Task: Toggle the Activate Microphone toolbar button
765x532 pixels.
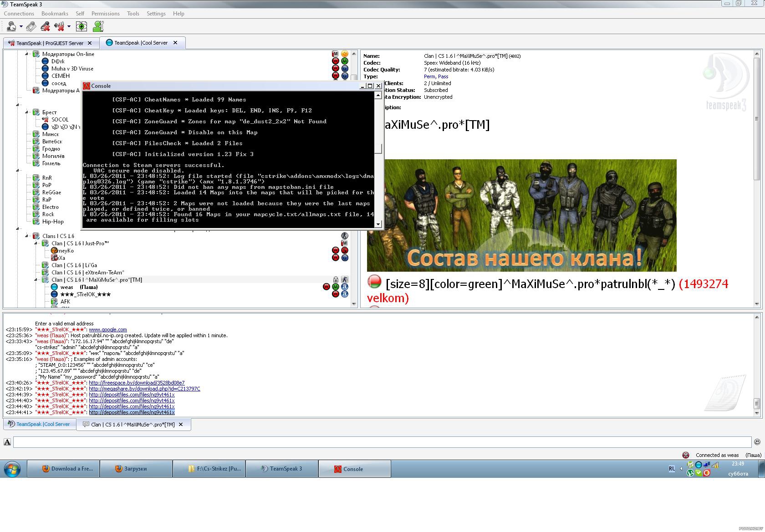Action: tap(31, 27)
